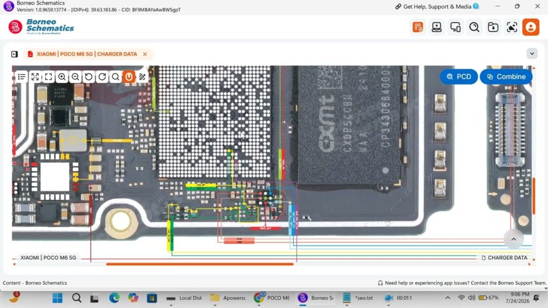Click the orange vertical scrollbar thumb
This screenshot has width=548, height=308.
pyautogui.click(x=534, y=196)
